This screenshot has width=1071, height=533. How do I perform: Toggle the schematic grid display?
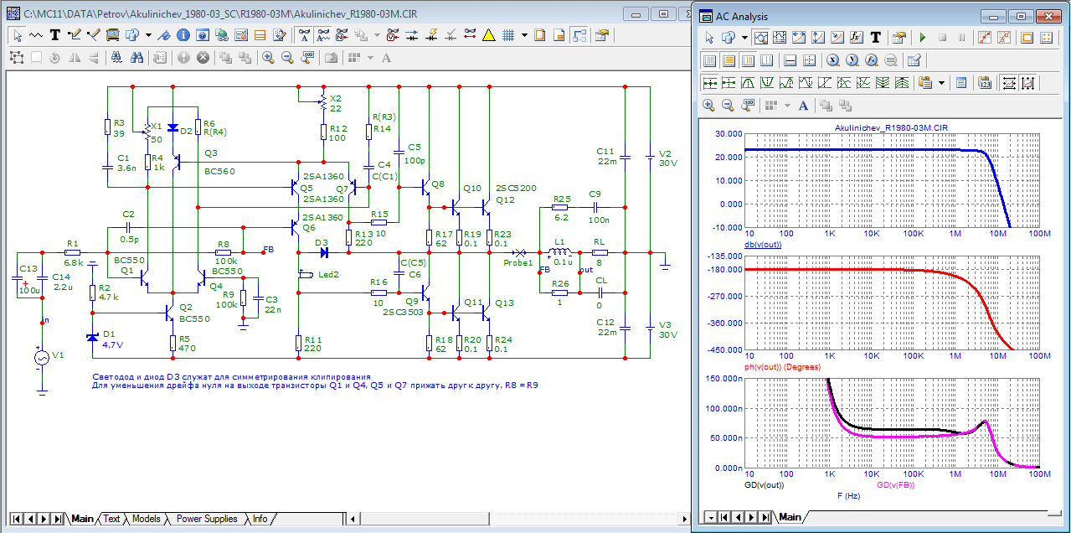[508, 35]
